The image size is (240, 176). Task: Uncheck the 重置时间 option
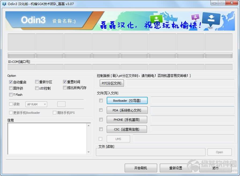point(65,82)
